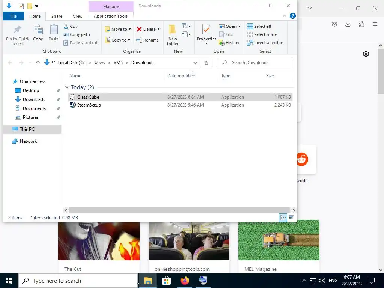Click the Open ribbon button
Image resolution: width=384 pixels, height=288 pixels.
point(228,26)
